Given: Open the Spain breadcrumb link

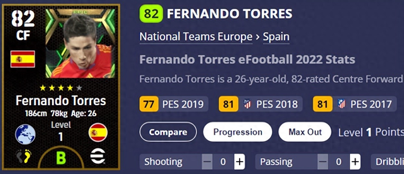Looking at the screenshot, I should pyautogui.click(x=276, y=37).
